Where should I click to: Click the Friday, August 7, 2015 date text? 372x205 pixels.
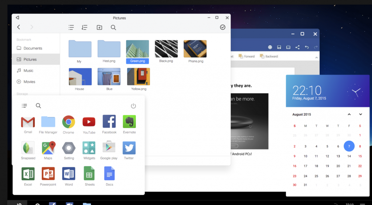pyautogui.click(x=309, y=98)
